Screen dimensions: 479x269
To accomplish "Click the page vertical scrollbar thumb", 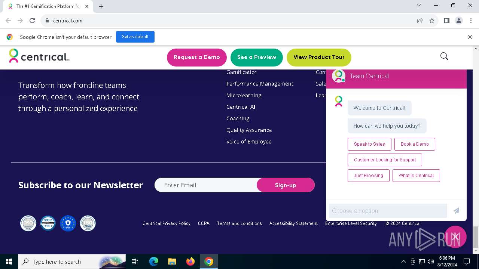I will [x=476, y=236].
